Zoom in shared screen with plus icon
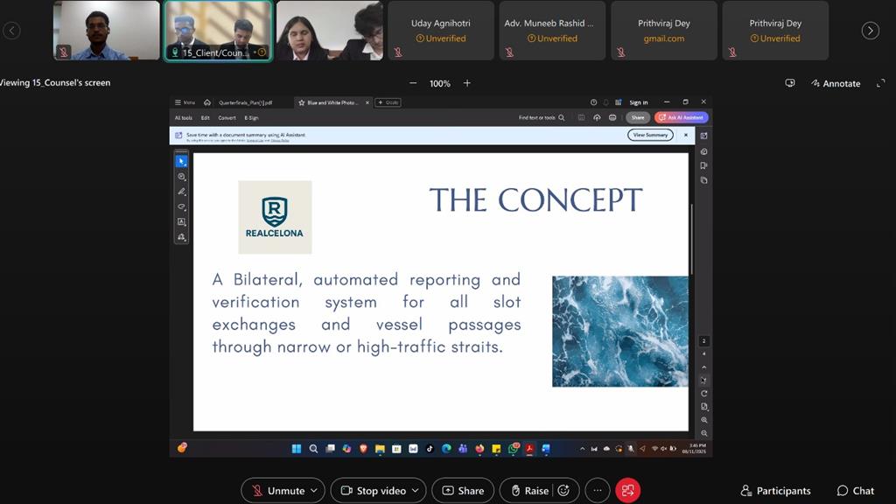This screenshot has width=896, height=504. [x=467, y=83]
